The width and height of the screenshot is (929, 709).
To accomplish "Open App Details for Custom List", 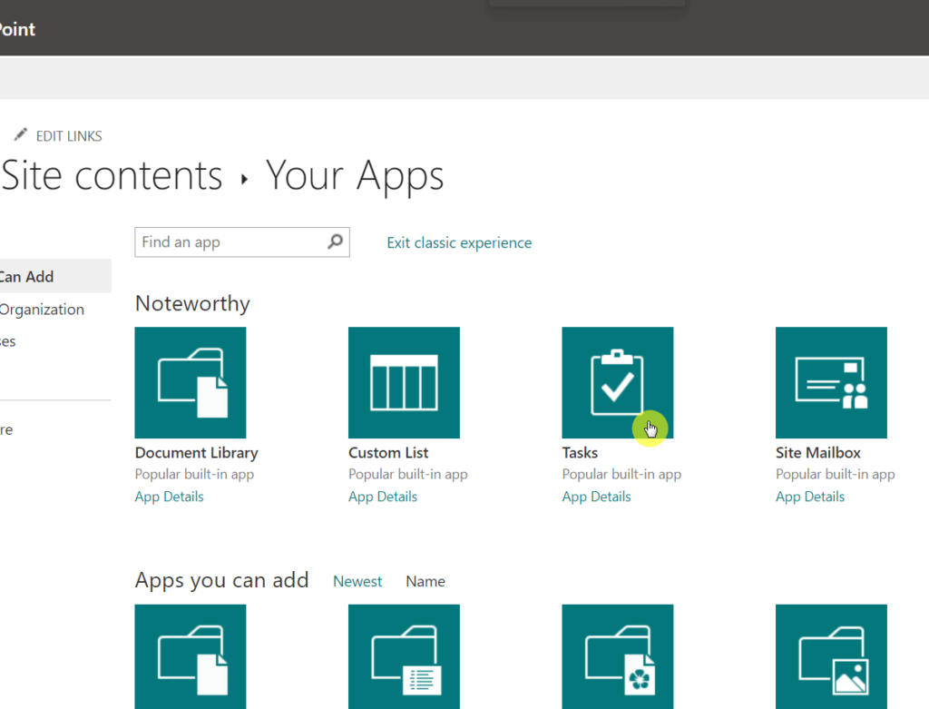I will 383,497.
